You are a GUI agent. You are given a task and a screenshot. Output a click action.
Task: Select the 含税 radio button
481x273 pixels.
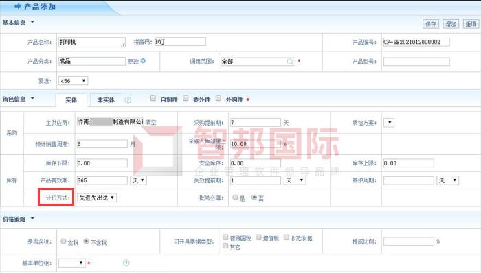click(x=63, y=241)
